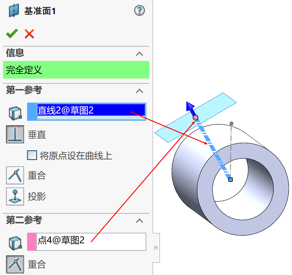Screen dimensions: 292x275
Task: Collapse the 信息 section
Action: tap(139, 54)
